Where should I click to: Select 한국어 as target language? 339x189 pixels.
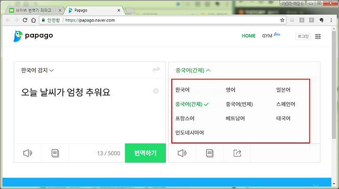point(183,90)
